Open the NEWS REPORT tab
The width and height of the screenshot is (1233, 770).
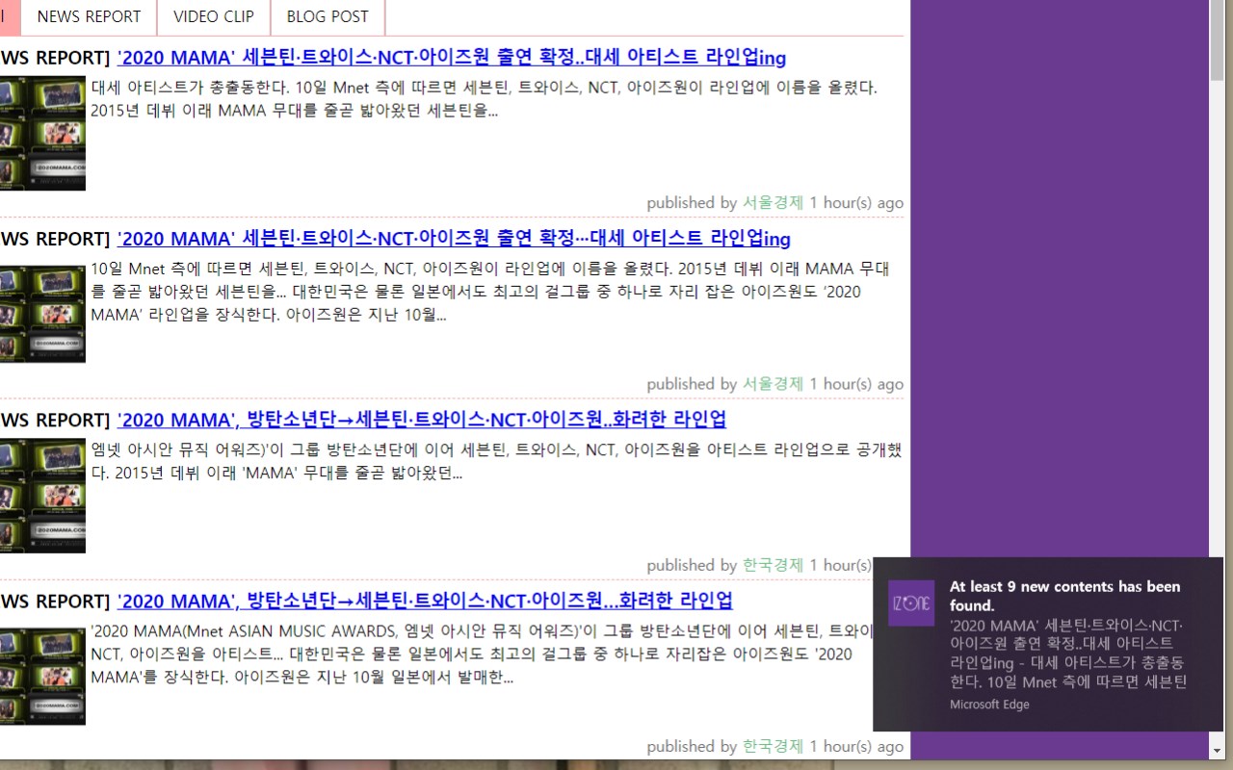pyautogui.click(x=89, y=16)
